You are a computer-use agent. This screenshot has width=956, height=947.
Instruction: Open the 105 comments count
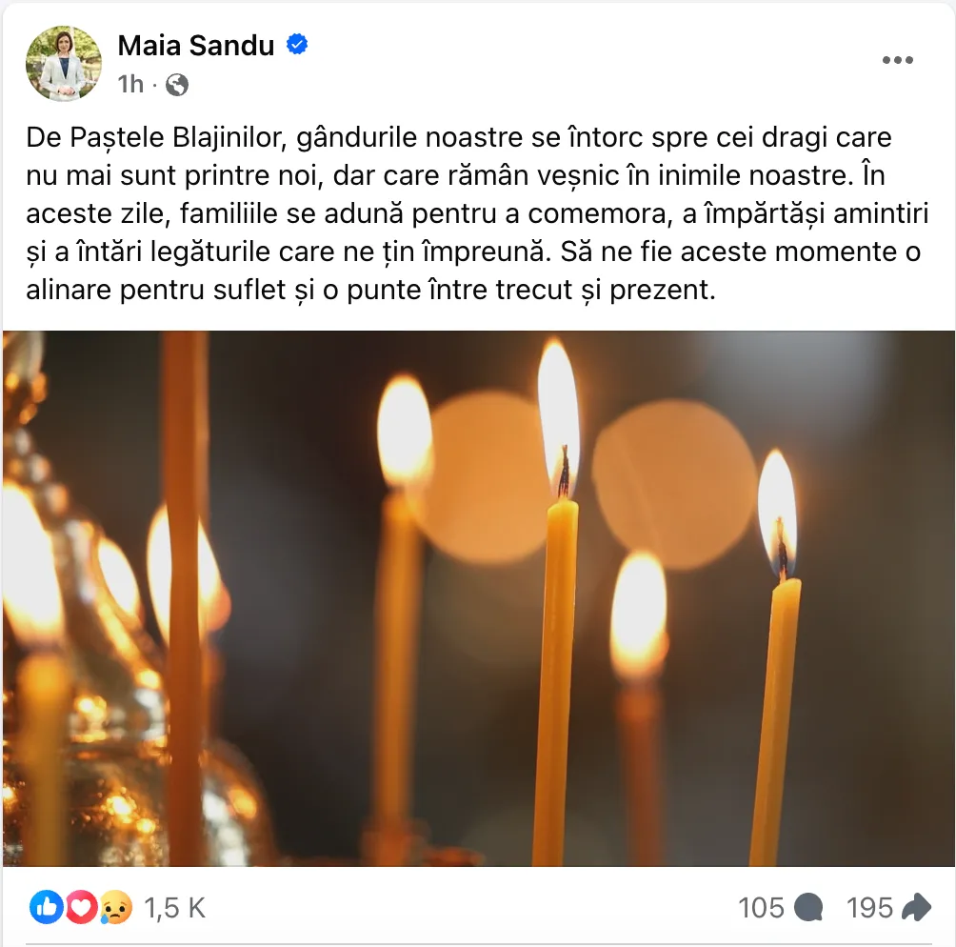tap(760, 908)
